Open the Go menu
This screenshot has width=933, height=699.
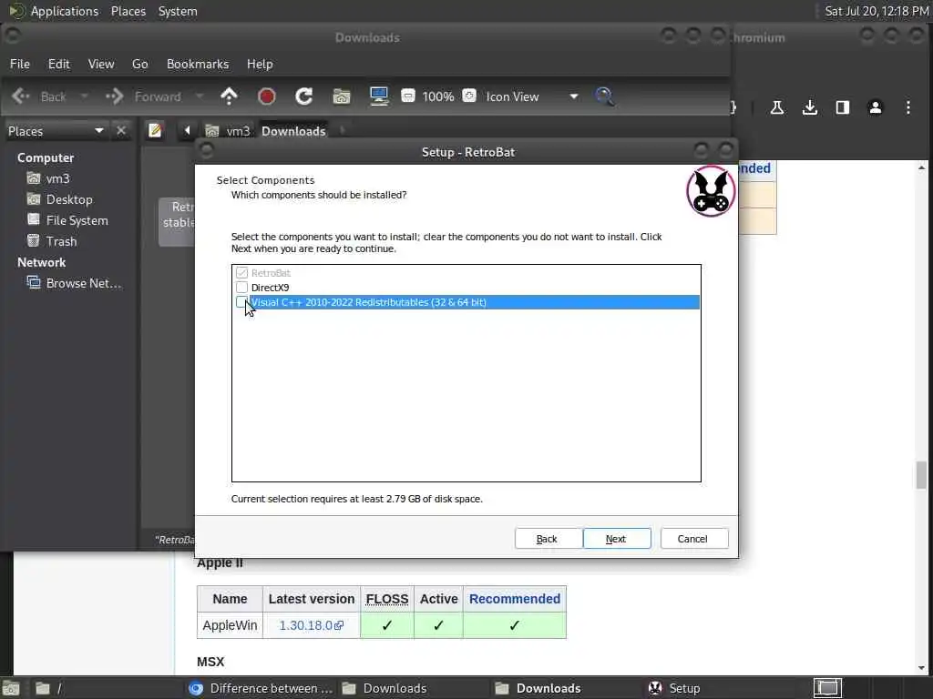[x=139, y=64]
